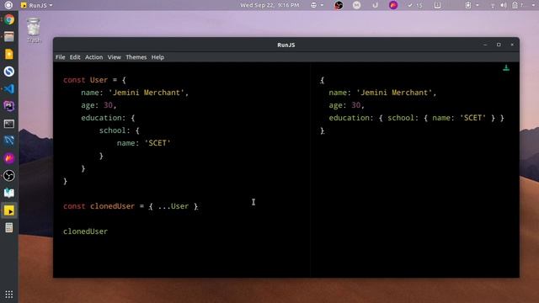Image resolution: width=539 pixels, height=303 pixels.
Task: Click the 'school: {' line in editor
Action: (120, 130)
